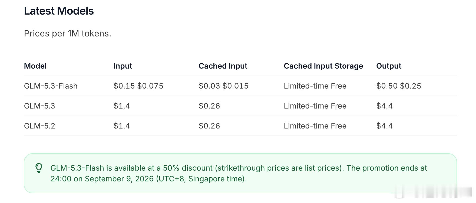The height and width of the screenshot is (203, 476).
Task: Click the Prices per 1M tokens text
Action: (68, 33)
